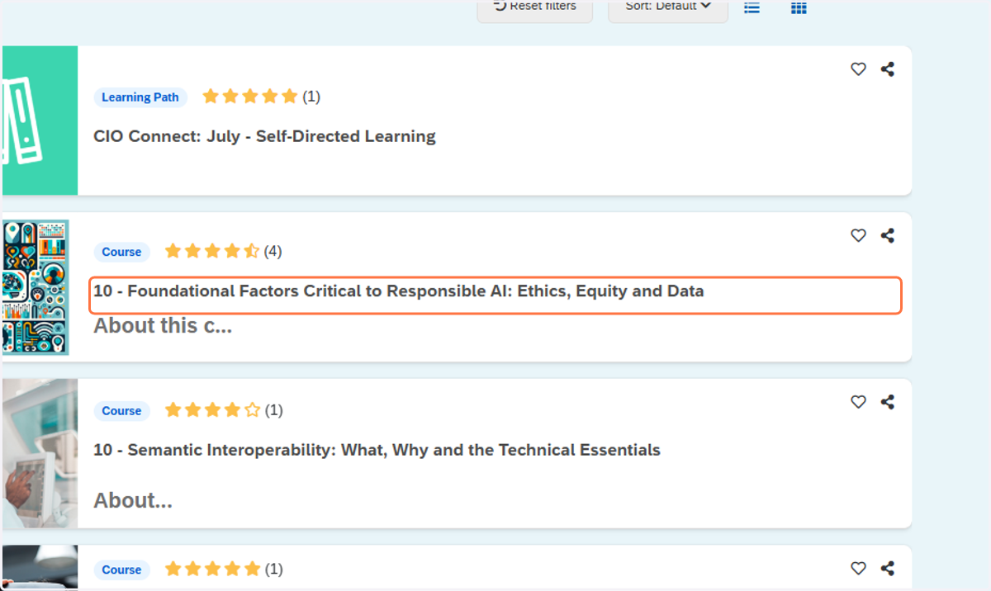Open CIO Connect green books thumbnail
This screenshot has width=991, height=591.
click(40, 121)
